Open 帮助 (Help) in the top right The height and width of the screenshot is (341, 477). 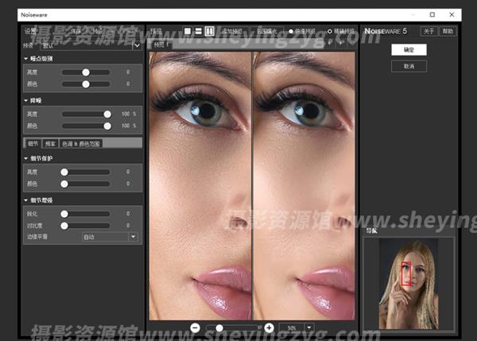[x=448, y=31]
